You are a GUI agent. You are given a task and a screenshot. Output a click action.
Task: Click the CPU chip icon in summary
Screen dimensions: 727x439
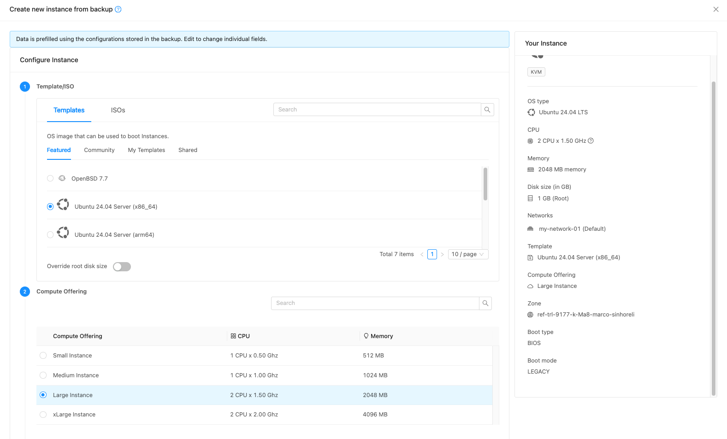click(531, 141)
